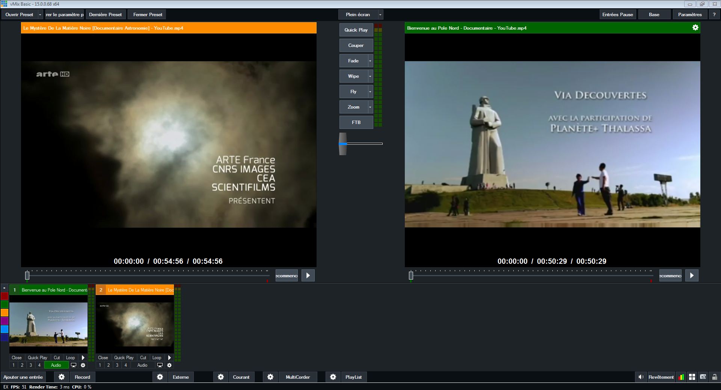This screenshot has width=721, height=390.
Task: Toggle Audio on for input 2
Action: point(142,365)
